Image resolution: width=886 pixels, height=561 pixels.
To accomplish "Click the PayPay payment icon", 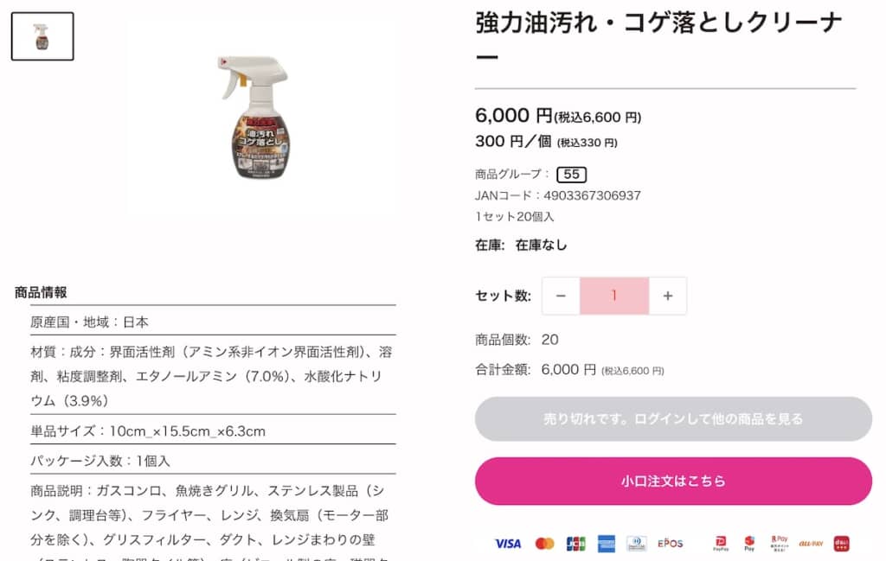I will tap(720, 544).
